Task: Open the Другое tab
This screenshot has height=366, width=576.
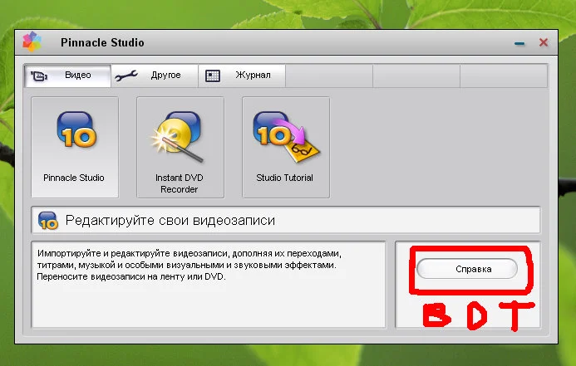Action: click(155, 76)
